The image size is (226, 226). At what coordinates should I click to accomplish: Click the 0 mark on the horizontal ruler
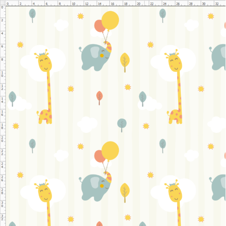click(8, 4)
